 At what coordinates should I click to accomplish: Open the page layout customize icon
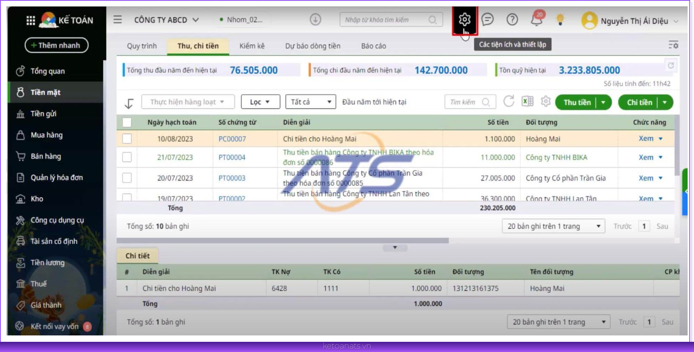click(x=673, y=45)
